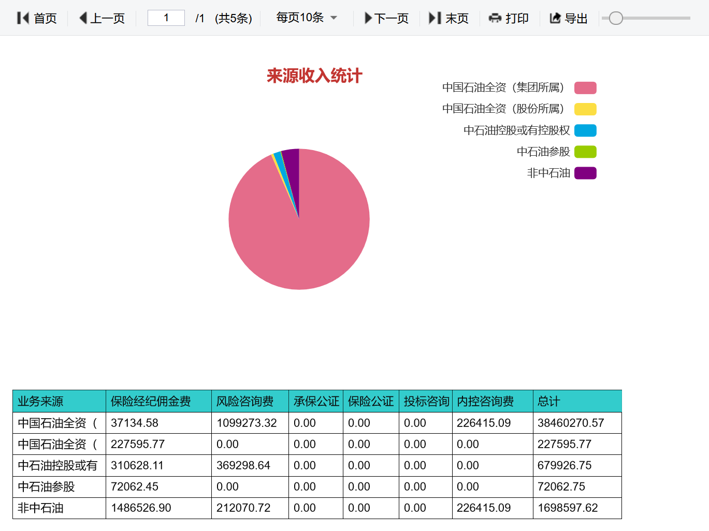Click total cell 679926.75
Screen dimensions: 709x531
coord(565,465)
